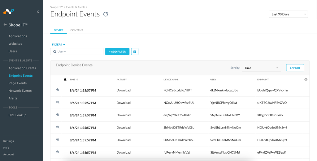The image size is (317, 161).
Task: Toggle the TIME column sort arrows
Action: (x=77, y=80)
